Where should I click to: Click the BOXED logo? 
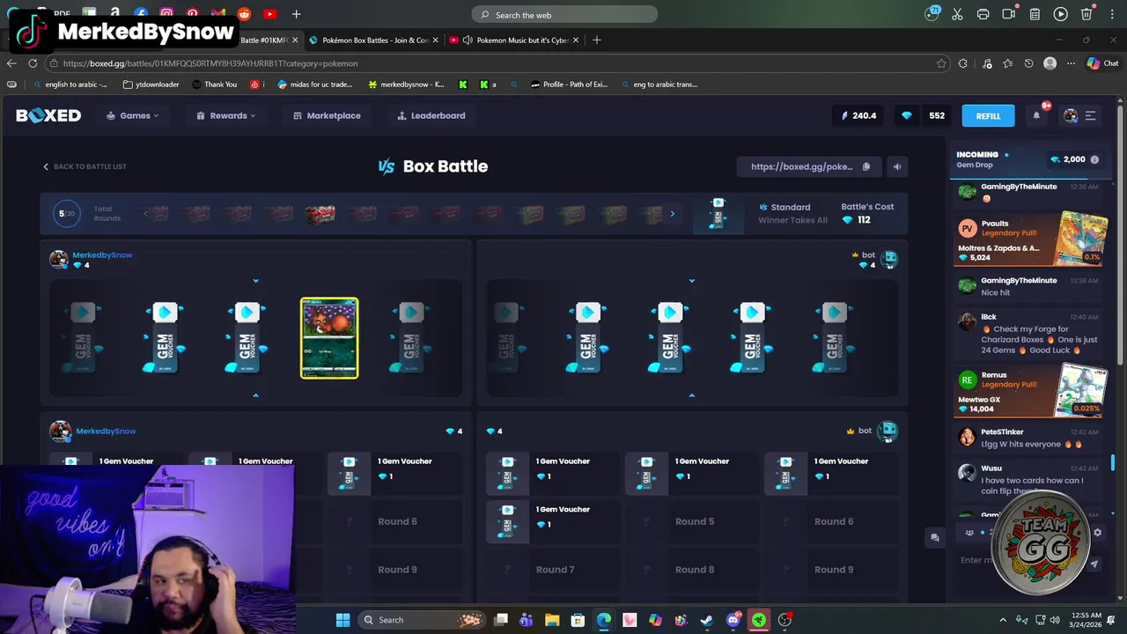point(48,115)
